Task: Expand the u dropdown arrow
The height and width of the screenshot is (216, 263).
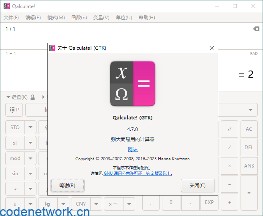Action: pos(30,204)
